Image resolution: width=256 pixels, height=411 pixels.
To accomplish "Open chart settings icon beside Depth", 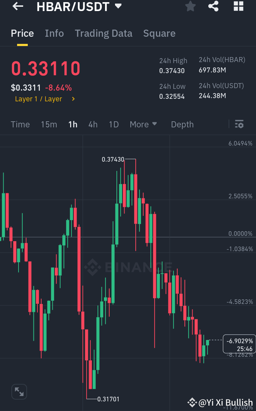I will [239, 124].
